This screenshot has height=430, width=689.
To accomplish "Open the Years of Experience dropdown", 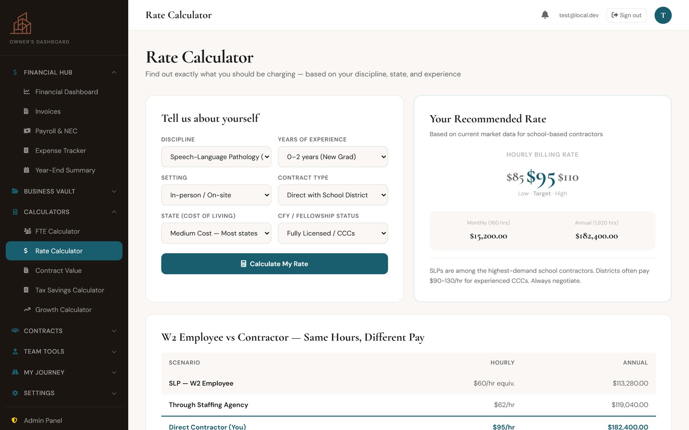I will coord(333,157).
